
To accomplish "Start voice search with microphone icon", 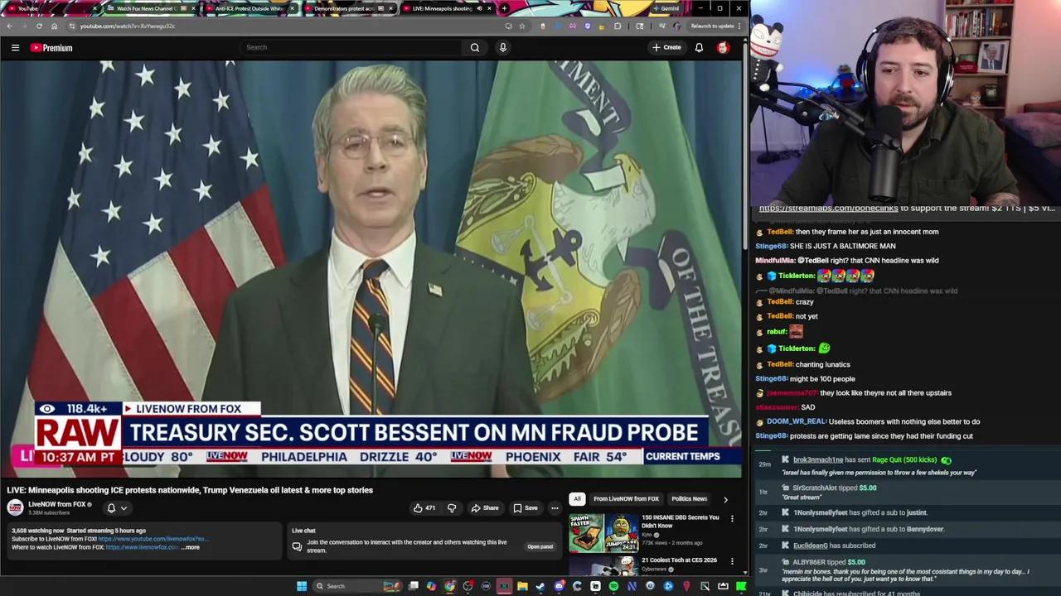I will pos(502,47).
